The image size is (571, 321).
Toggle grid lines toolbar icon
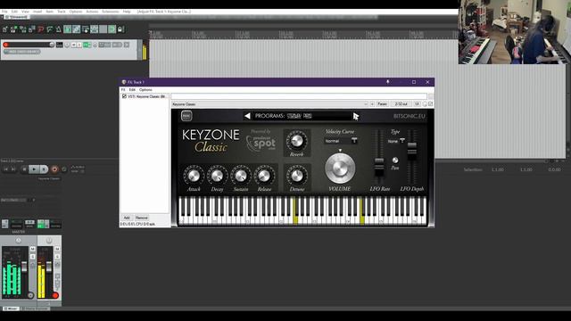click(103, 29)
